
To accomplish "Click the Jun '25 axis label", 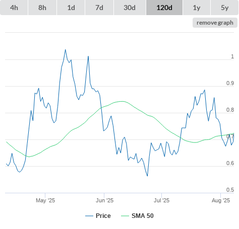I will tap(104, 200).
